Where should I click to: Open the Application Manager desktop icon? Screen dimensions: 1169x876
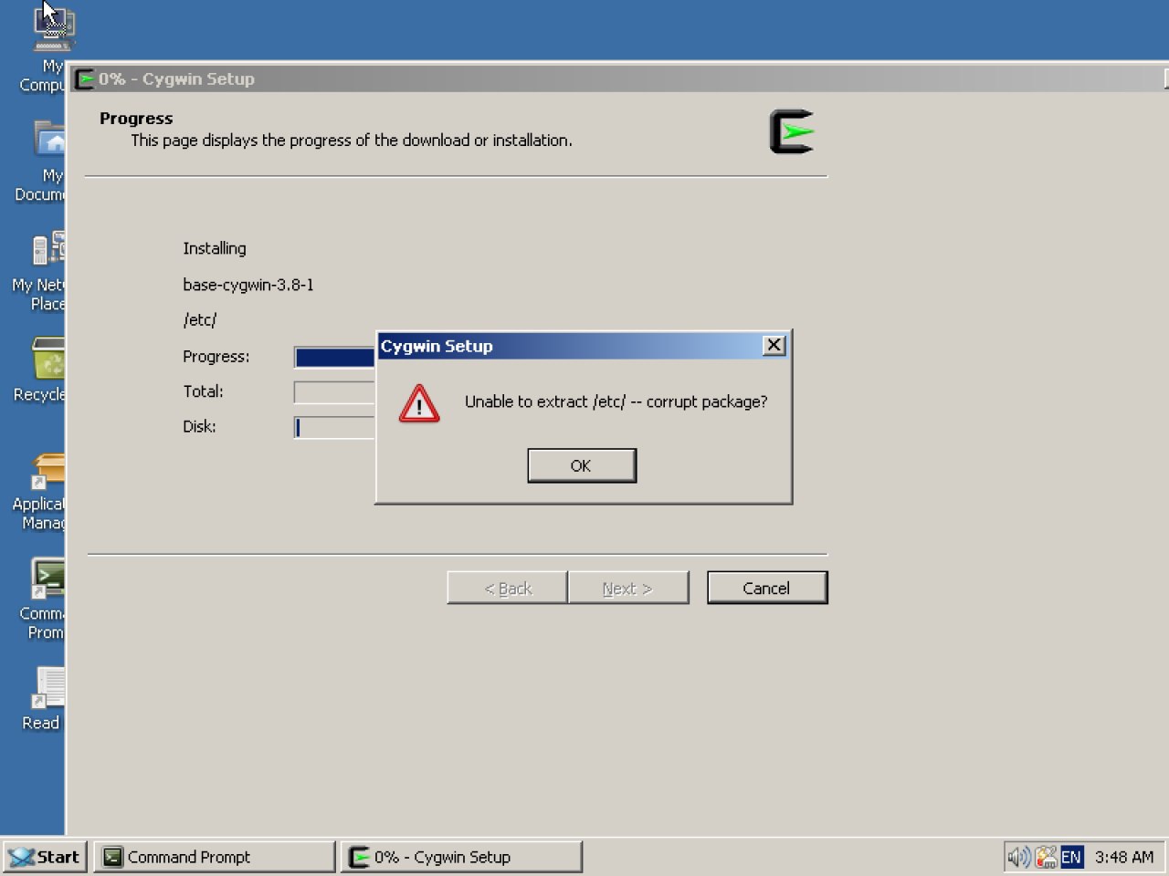pyautogui.click(x=38, y=493)
